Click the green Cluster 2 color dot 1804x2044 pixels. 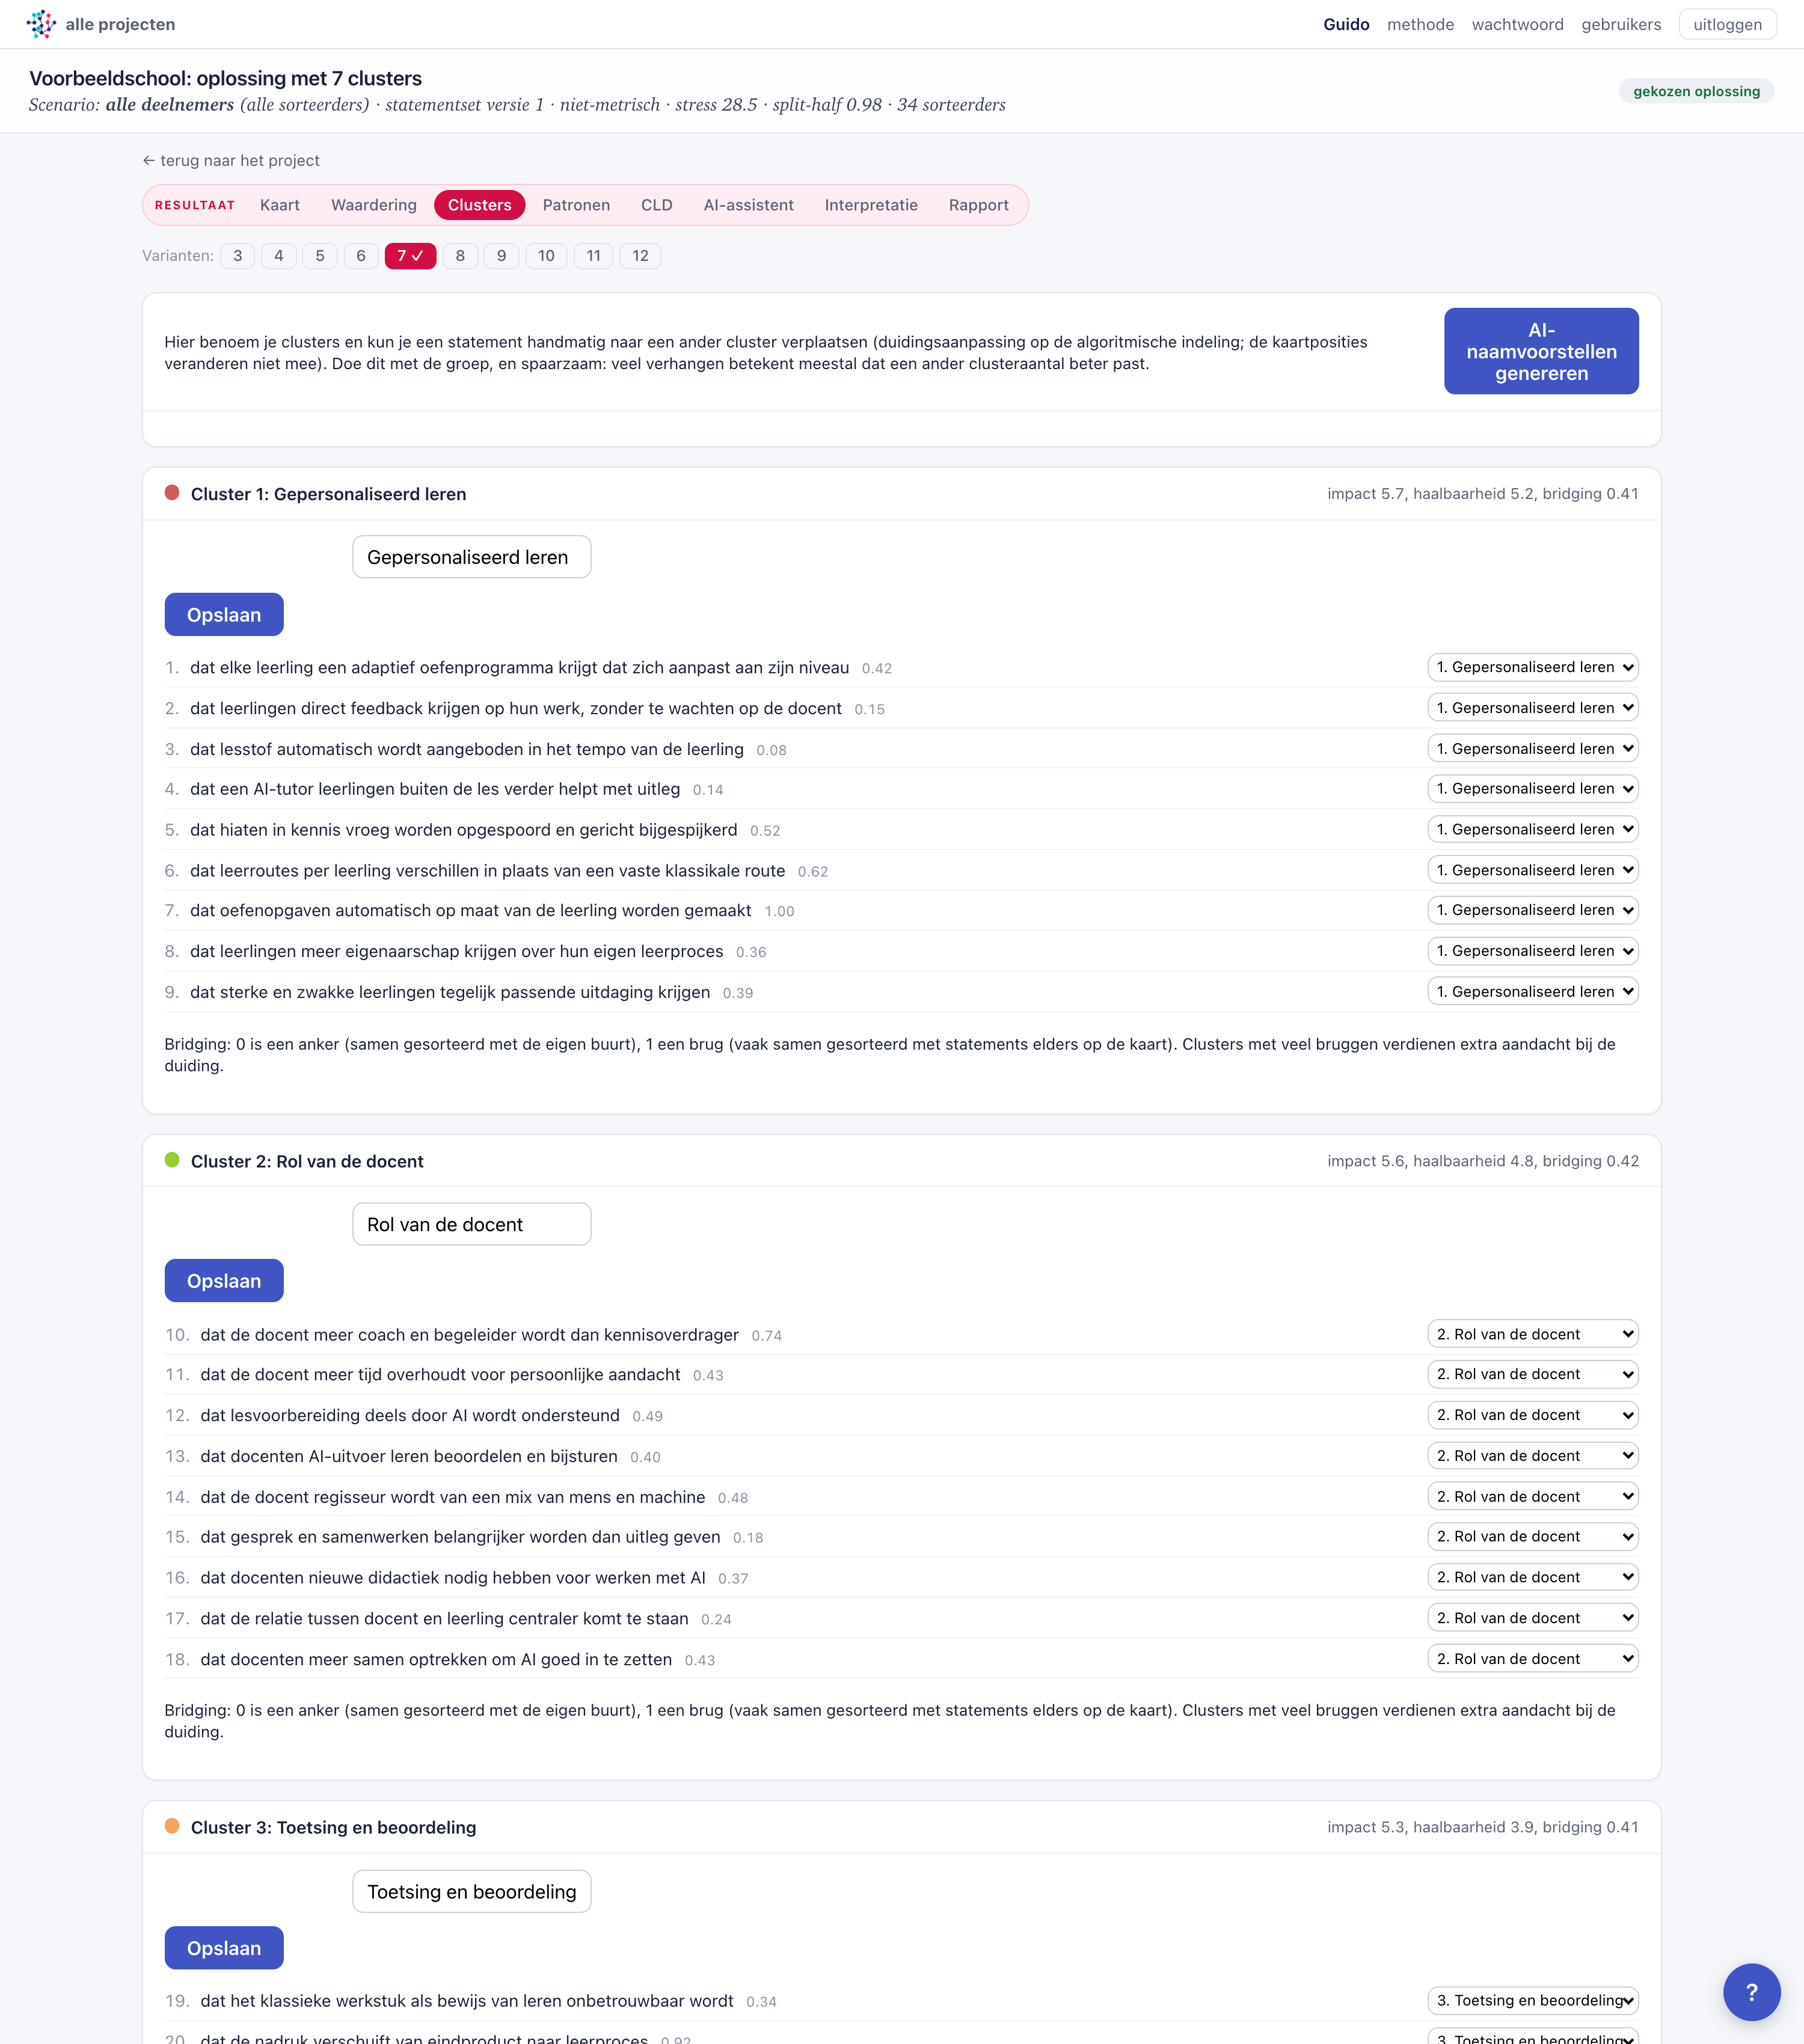[172, 1160]
